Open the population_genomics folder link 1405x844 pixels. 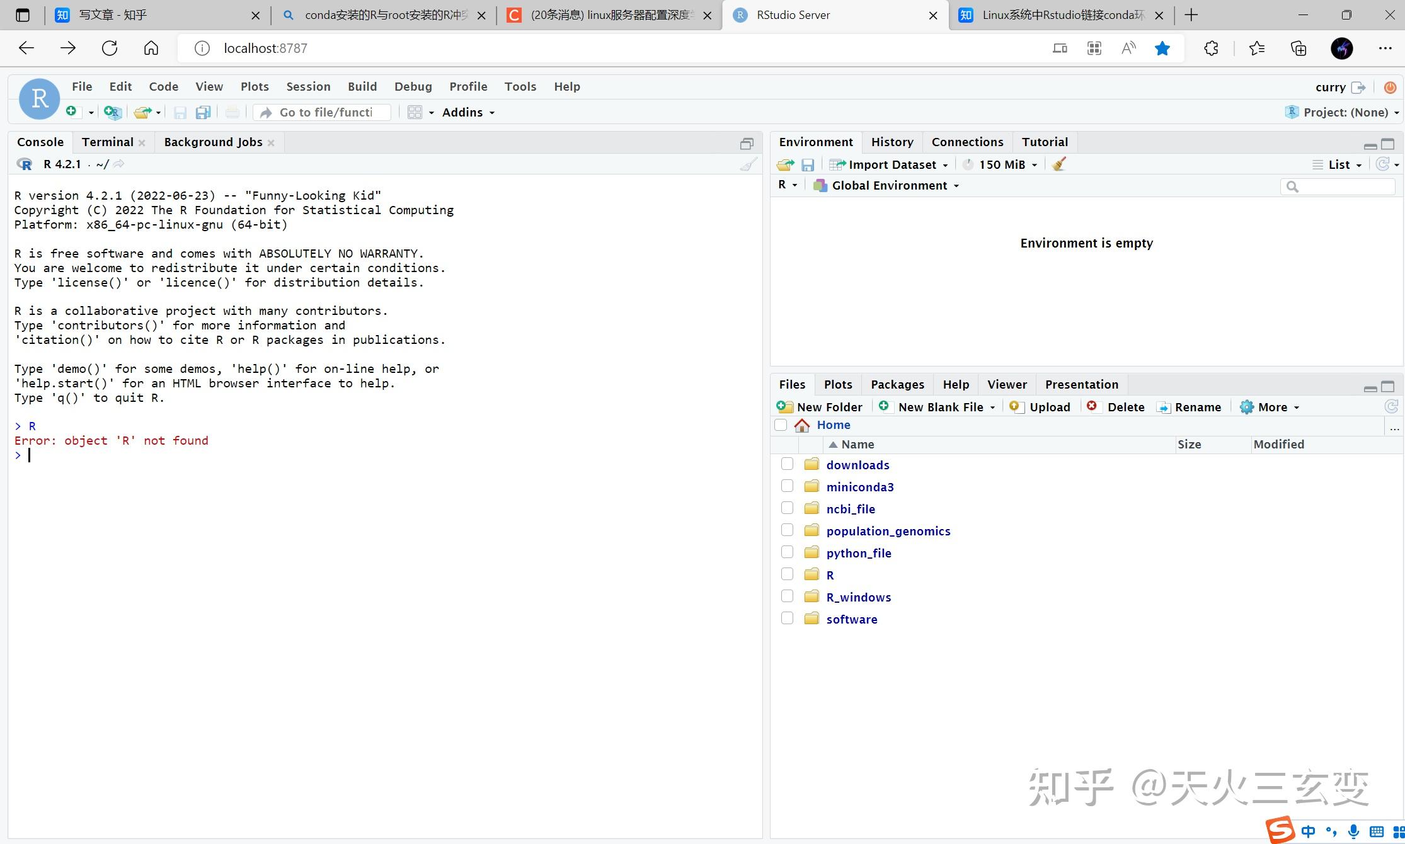(888, 531)
